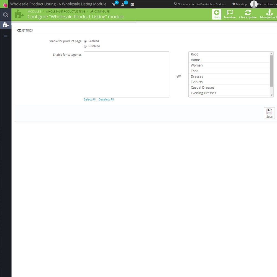Click Deselect All link
Viewport: 277px width, 277px height.
tap(106, 99)
